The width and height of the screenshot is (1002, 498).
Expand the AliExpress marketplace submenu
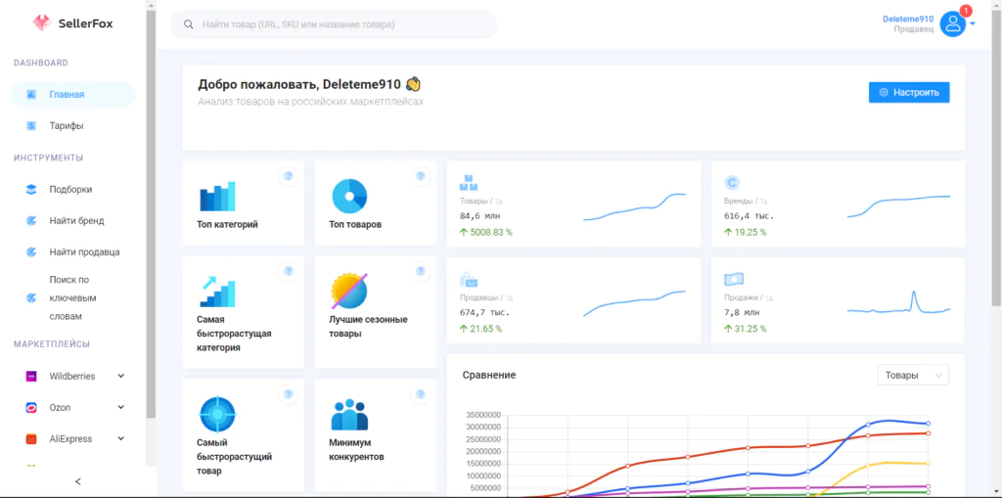[x=120, y=439]
